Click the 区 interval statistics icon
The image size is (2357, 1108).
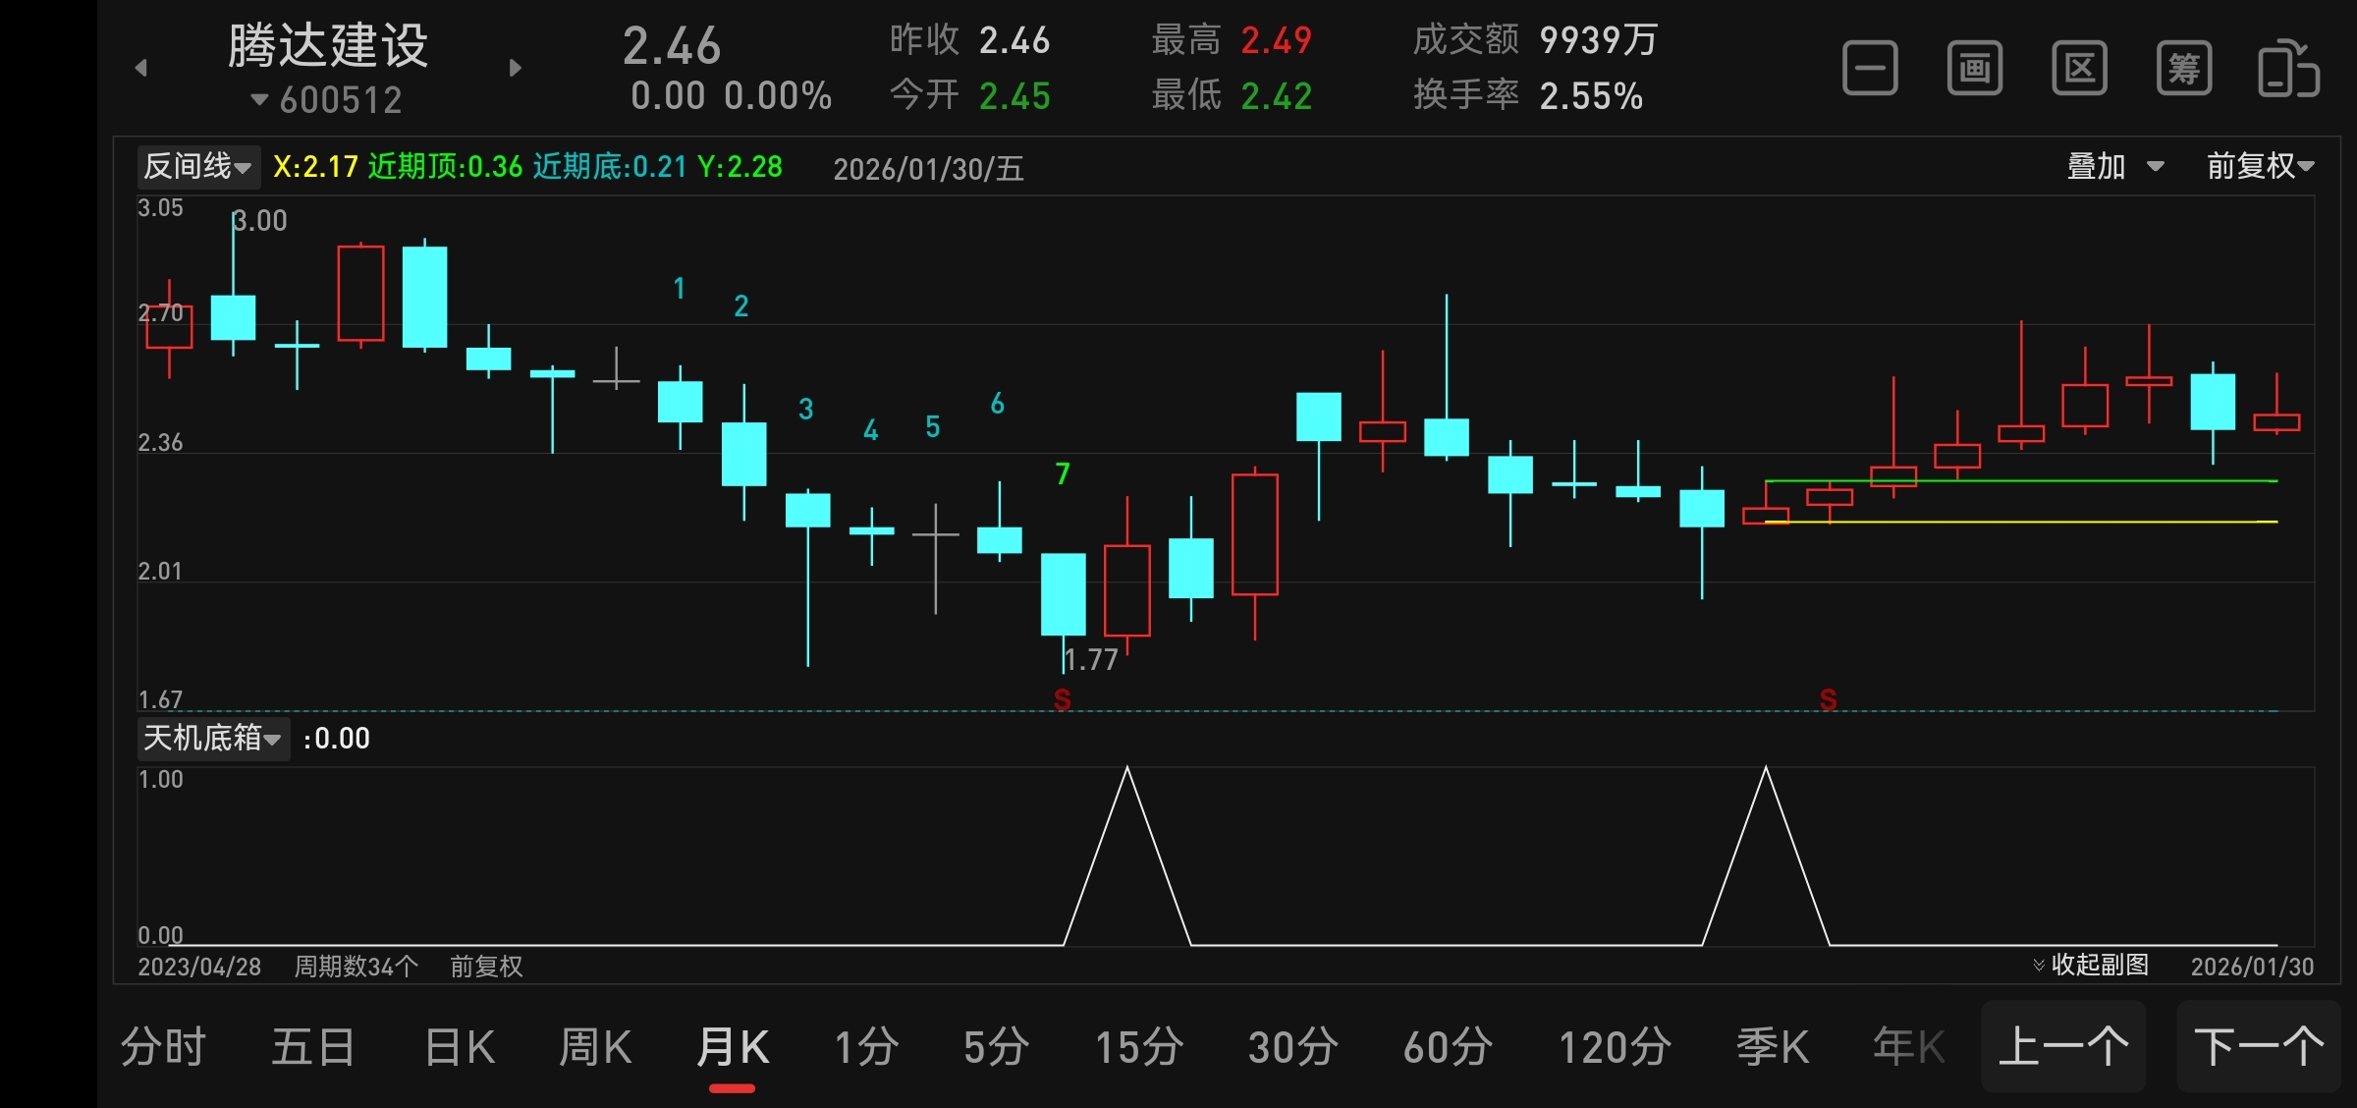pos(2079,69)
